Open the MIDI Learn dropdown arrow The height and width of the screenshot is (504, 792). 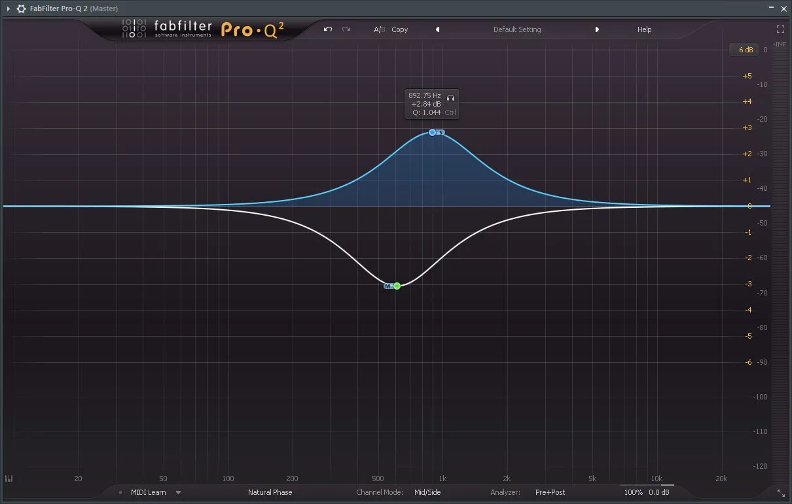point(178,493)
